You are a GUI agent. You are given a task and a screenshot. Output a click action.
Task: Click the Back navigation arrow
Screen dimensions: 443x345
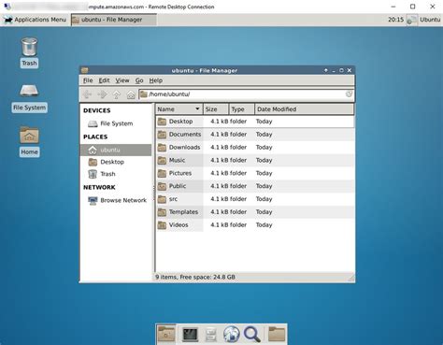(87, 94)
